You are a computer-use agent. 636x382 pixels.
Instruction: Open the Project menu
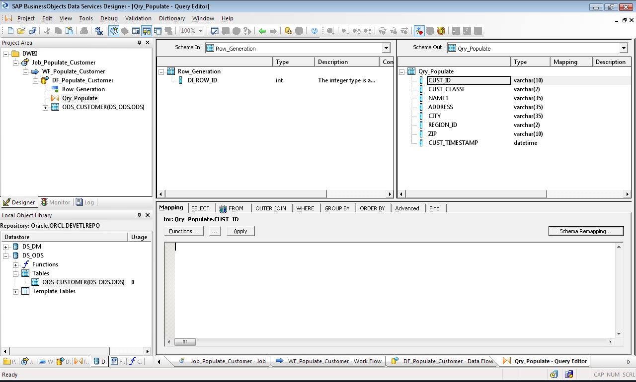pos(26,18)
